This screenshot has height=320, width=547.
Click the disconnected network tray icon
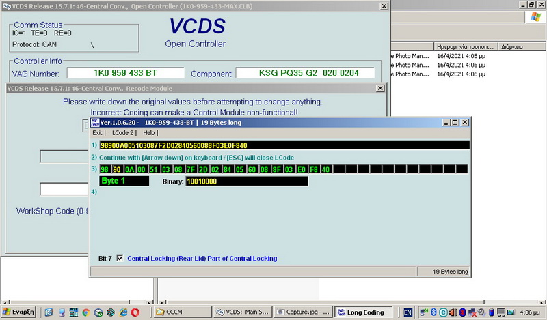(x=472, y=312)
